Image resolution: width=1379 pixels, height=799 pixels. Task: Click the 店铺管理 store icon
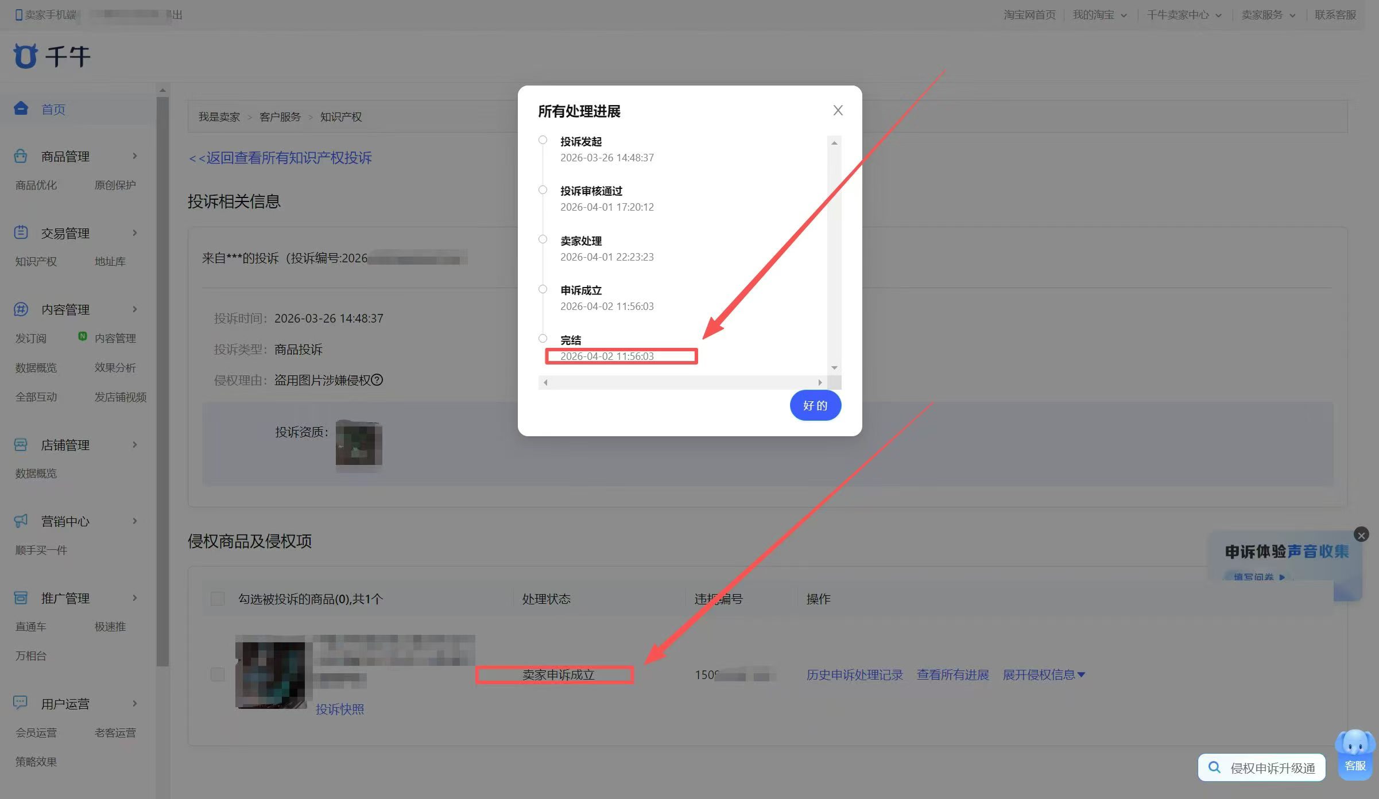21,445
